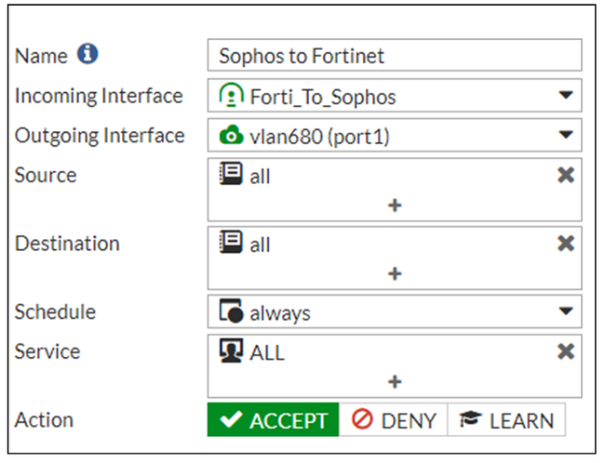Image resolution: width=605 pixels, height=463 pixels.
Task: Click the Destination address 'all' icon
Action: coord(230,244)
